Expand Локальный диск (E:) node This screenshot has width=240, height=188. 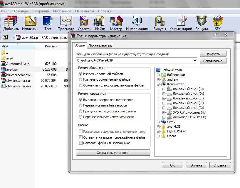[164, 99]
